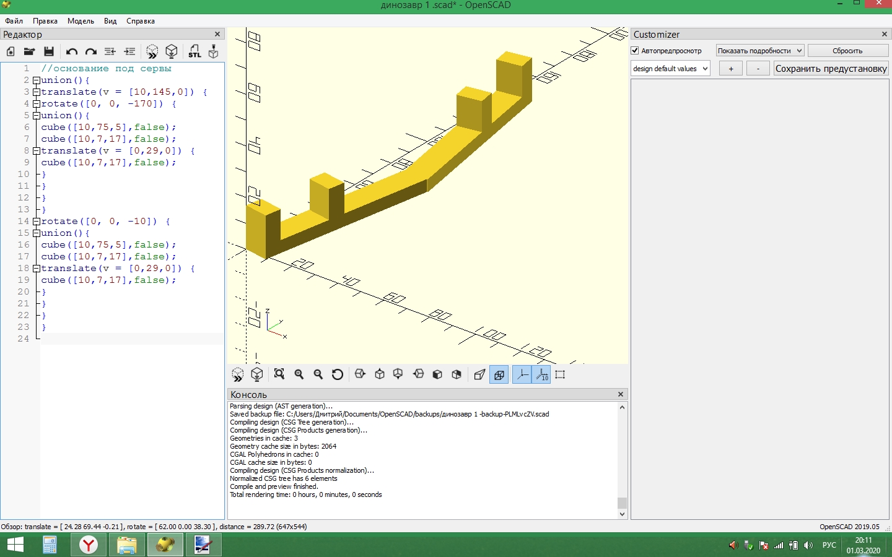This screenshot has width=892, height=557.
Task: Toggle the Show Axes button
Action: tap(522, 374)
